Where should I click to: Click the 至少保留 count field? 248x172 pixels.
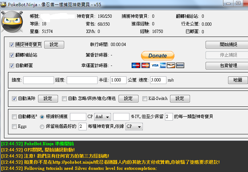[169, 117]
